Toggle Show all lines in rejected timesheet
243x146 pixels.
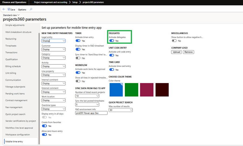pyautogui.click(x=78, y=81)
